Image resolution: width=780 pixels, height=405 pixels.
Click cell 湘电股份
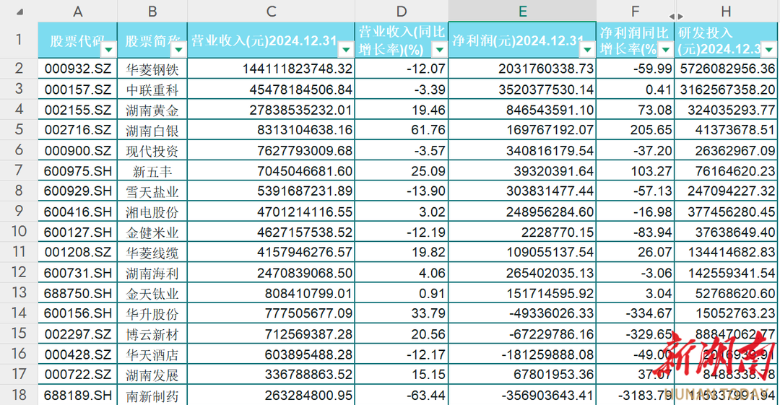coord(152,212)
